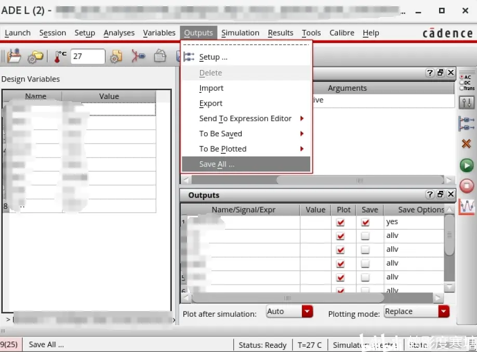Click the Setup menu in menu bar
Image resolution: width=477 pixels, height=352 pixels.
[x=85, y=33]
